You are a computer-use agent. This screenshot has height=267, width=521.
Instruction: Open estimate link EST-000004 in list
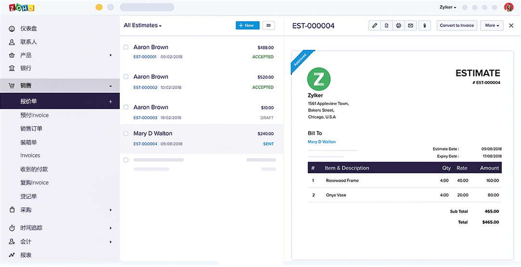tap(145, 144)
